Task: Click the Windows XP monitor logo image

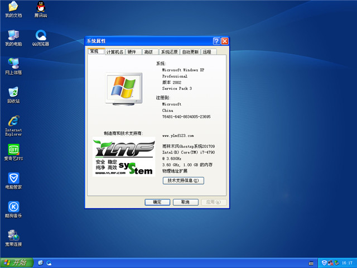Action: (124, 89)
